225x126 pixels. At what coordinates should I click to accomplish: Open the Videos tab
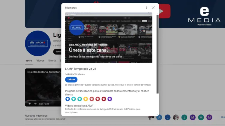(x=40, y=60)
